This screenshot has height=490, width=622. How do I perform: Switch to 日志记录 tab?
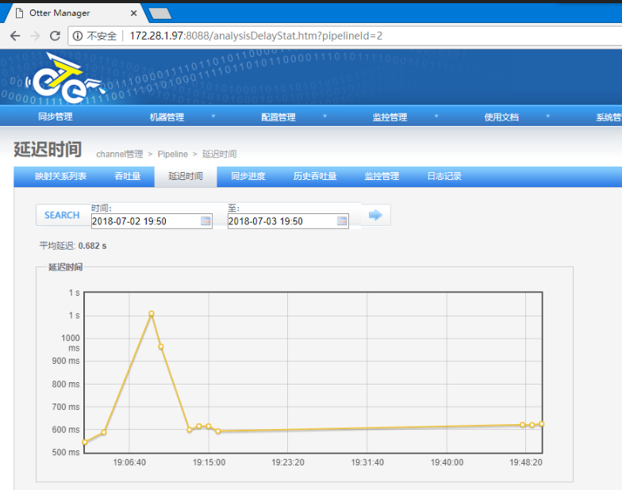point(444,176)
